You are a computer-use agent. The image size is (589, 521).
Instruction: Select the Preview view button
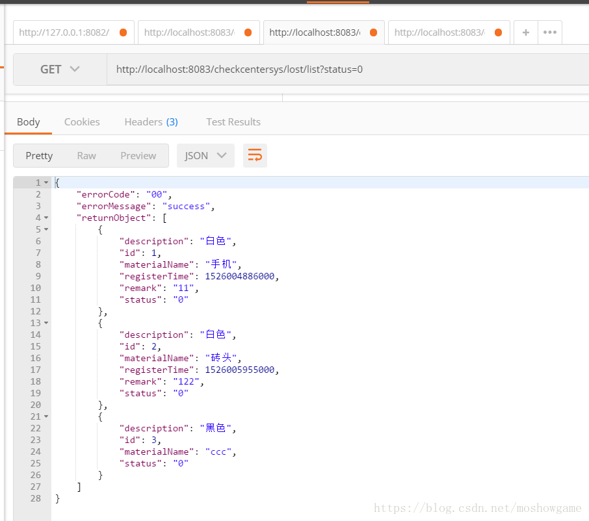[138, 156]
